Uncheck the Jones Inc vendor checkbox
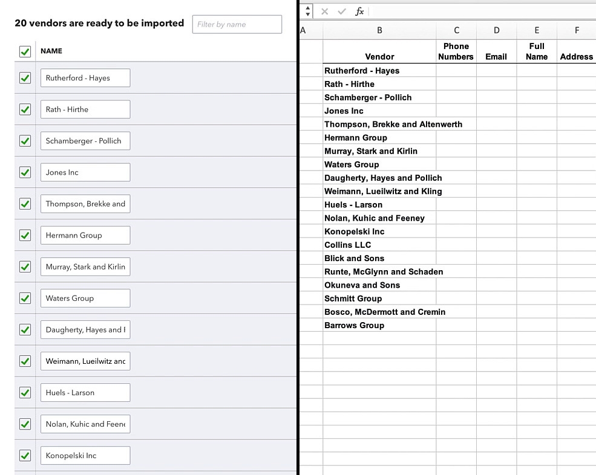 (25, 172)
